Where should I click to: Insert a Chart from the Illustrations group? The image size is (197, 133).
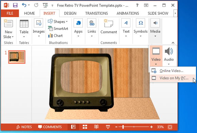tap(55, 36)
